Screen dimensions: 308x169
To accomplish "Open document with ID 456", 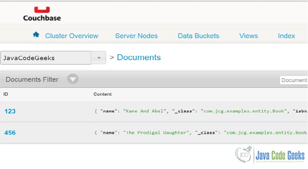I will [x=10, y=132].
